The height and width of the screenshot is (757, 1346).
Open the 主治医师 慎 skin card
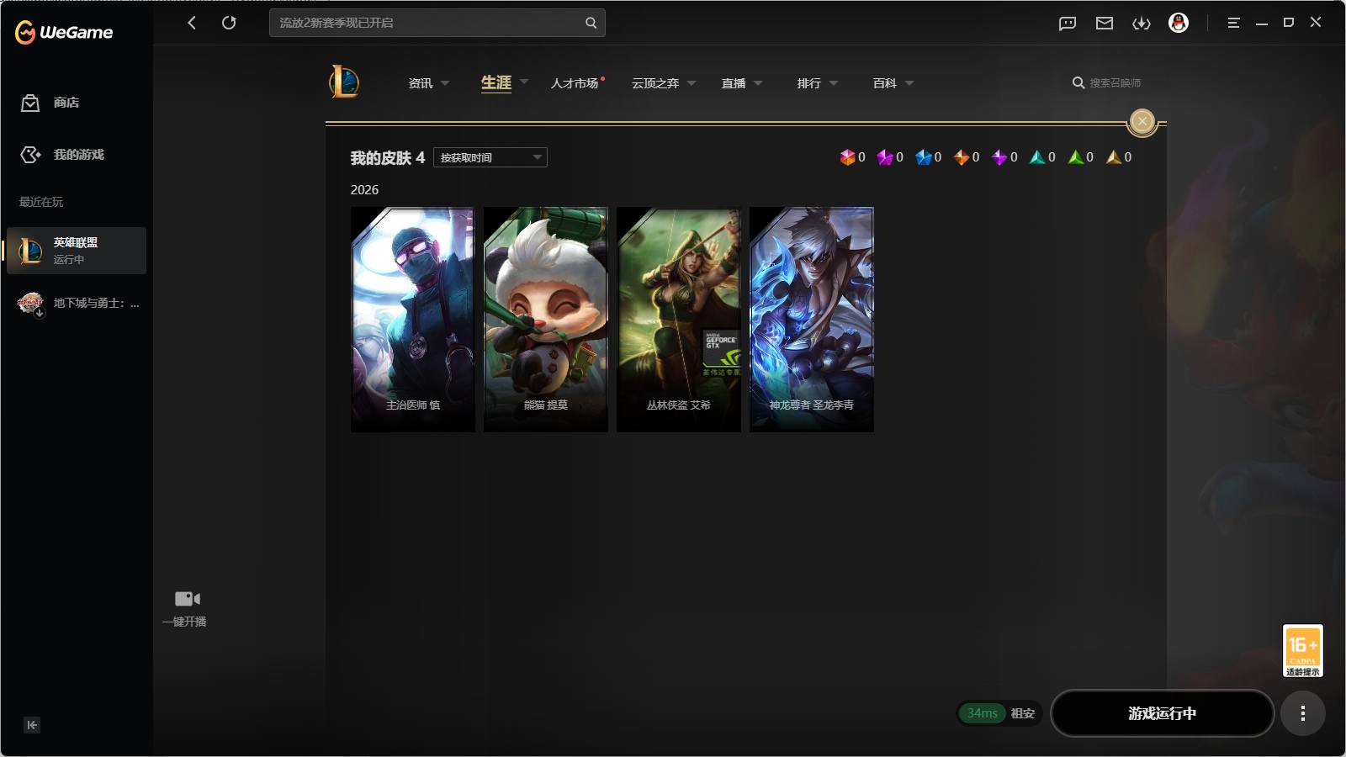[x=413, y=320]
